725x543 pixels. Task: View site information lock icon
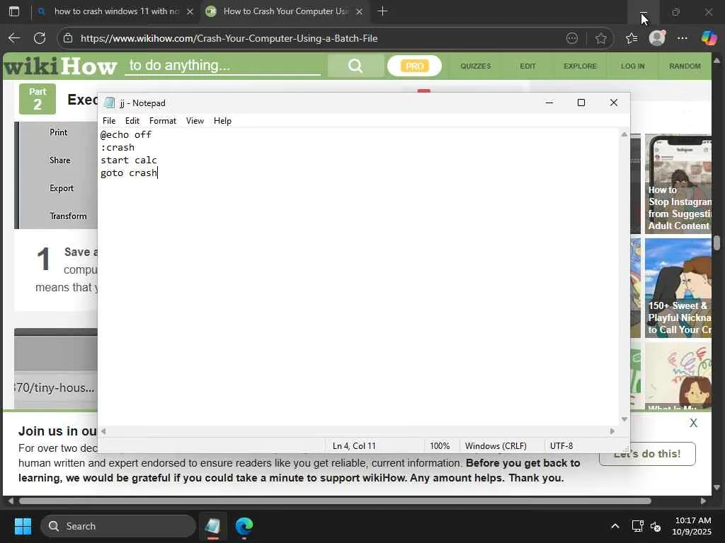pyautogui.click(x=68, y=38)
